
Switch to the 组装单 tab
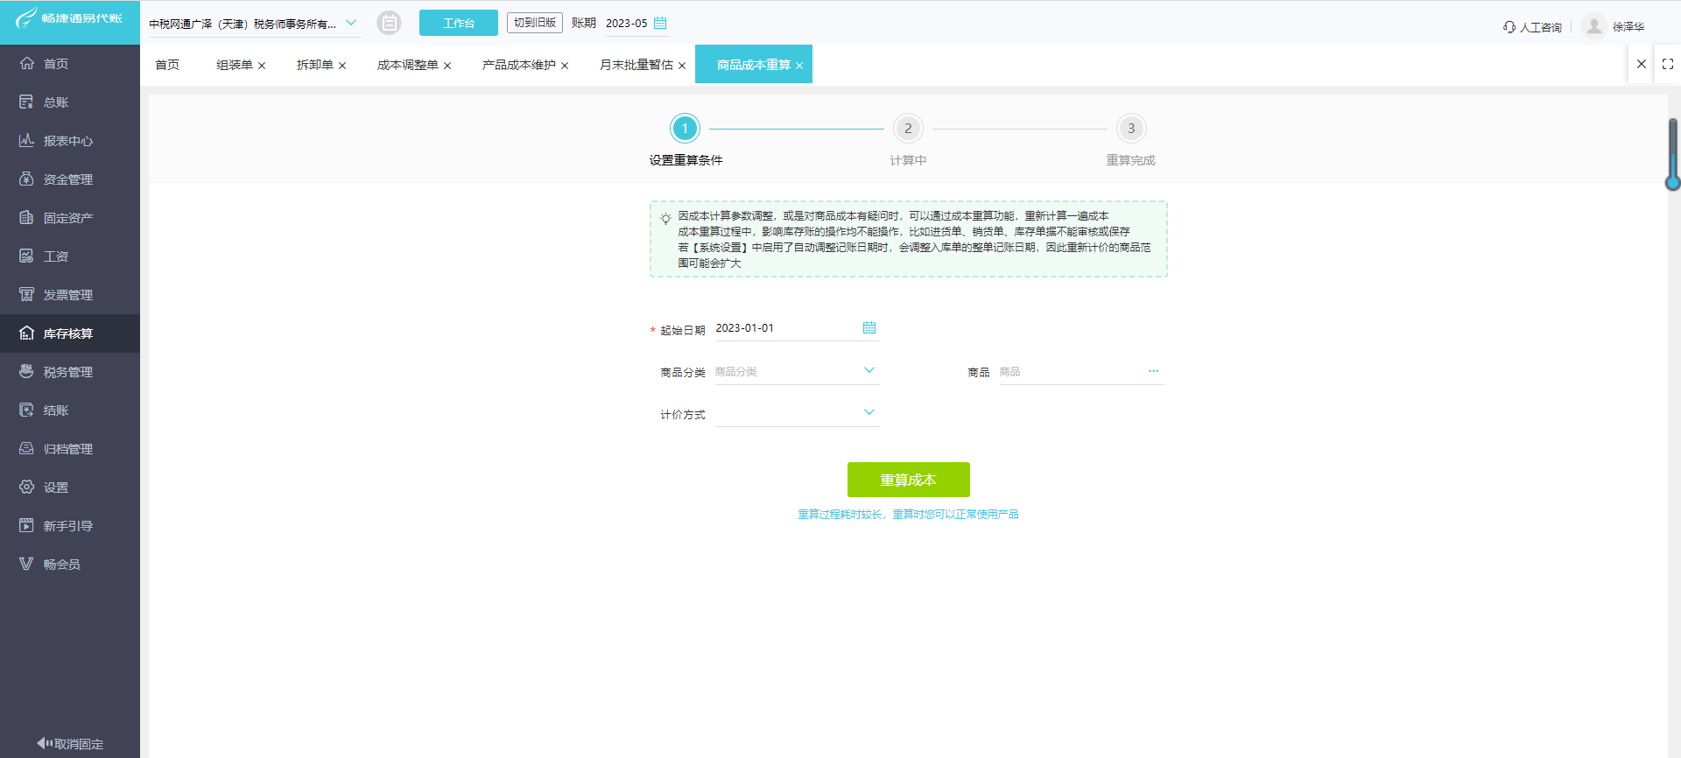pos(235,65)
